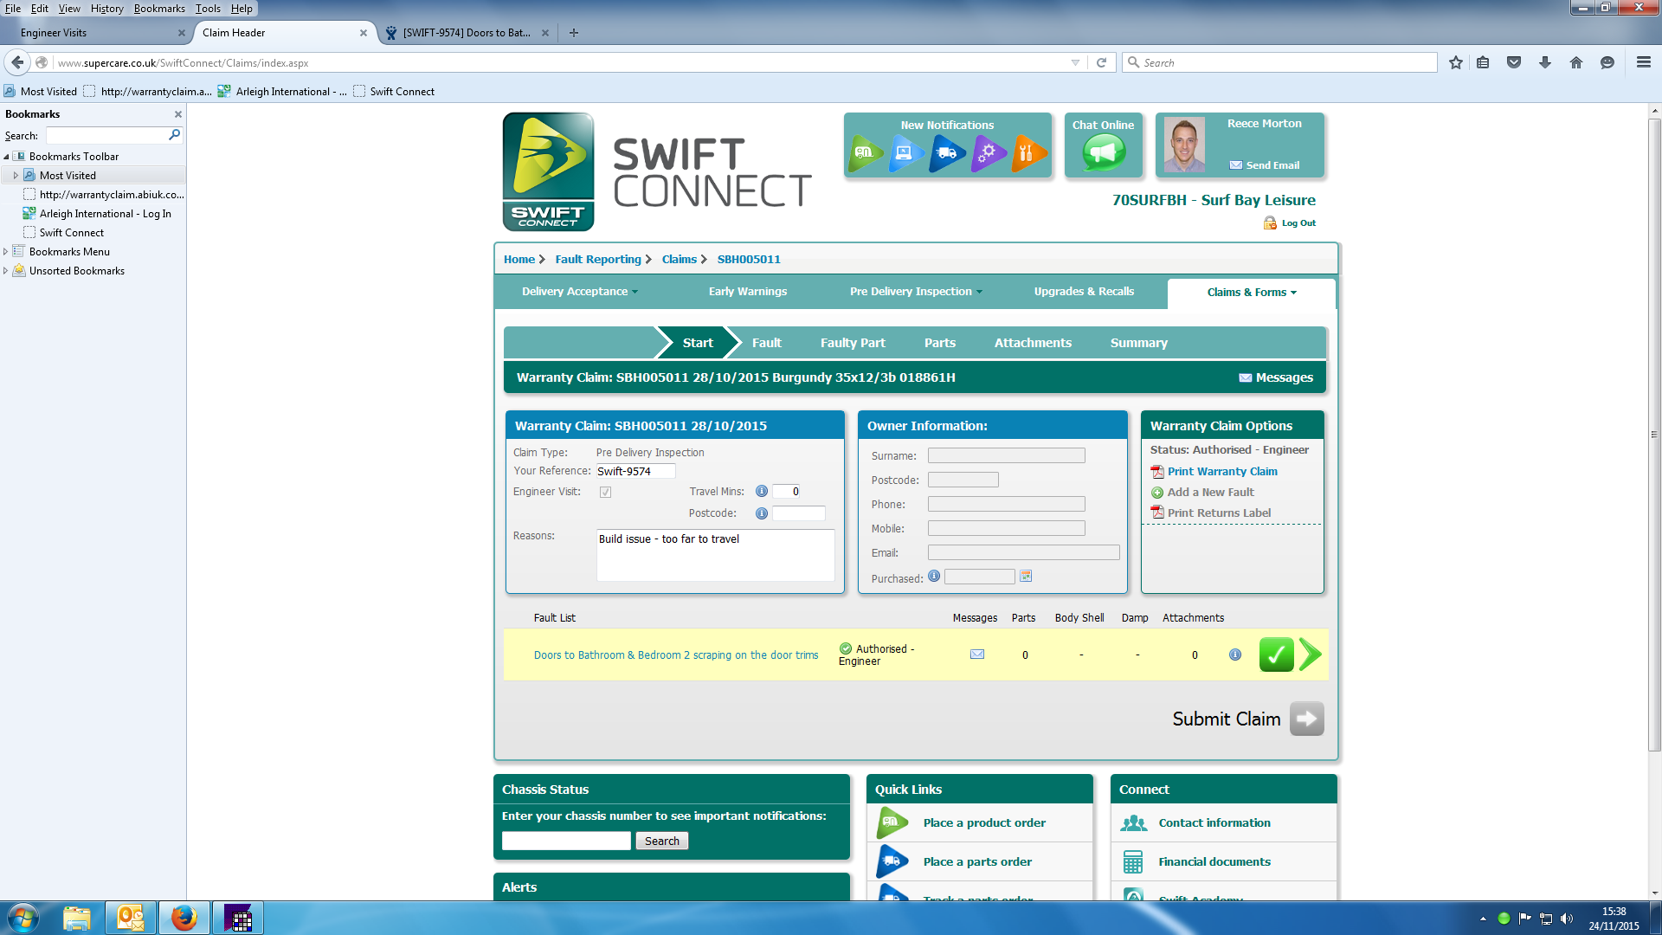Click the green checkmark on fault row
The height and width of the screenshot is (935, 1662).
click(x=1276, y=654)
